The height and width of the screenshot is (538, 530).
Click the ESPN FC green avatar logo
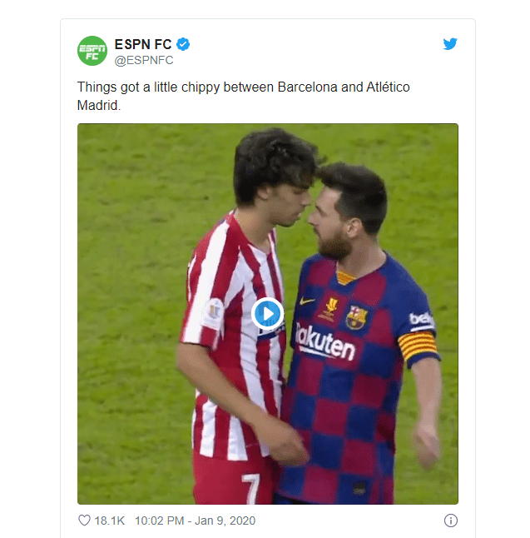point(92,51)
